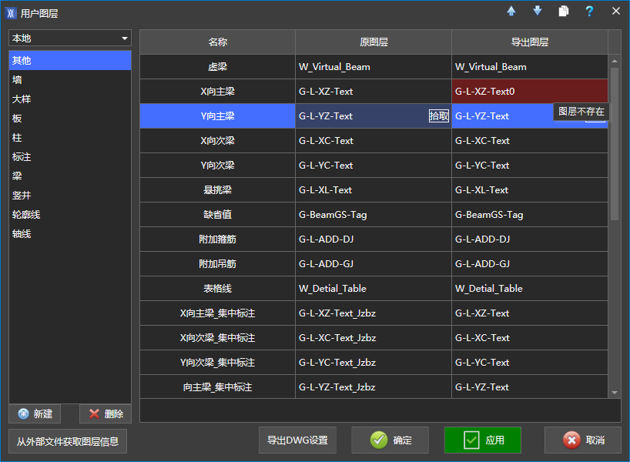Click the blue down arrow icon
Viewport: 630px width, 462px height.
tap(538, 11)
